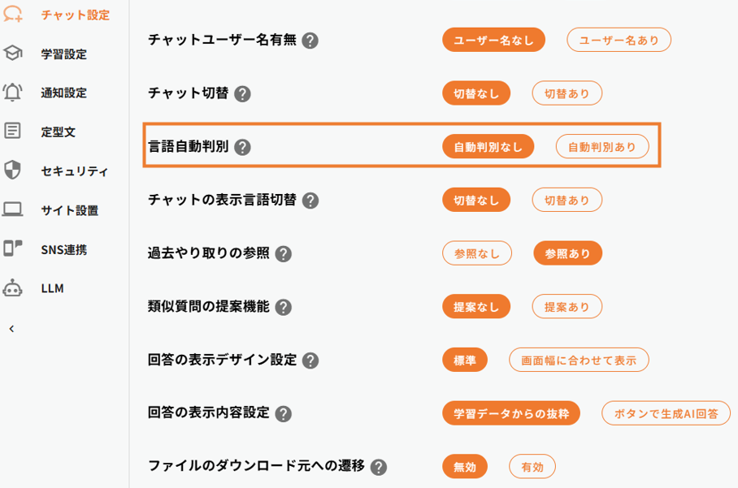Click the SNS連携 devices icon
Screen dimensions: 738x488
[12, 249]
